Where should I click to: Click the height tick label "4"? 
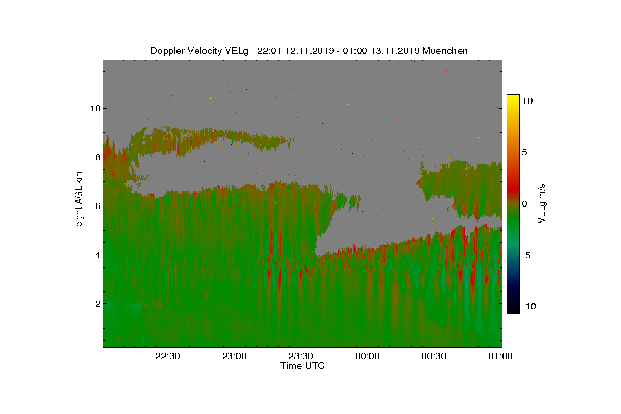[97, 255]
